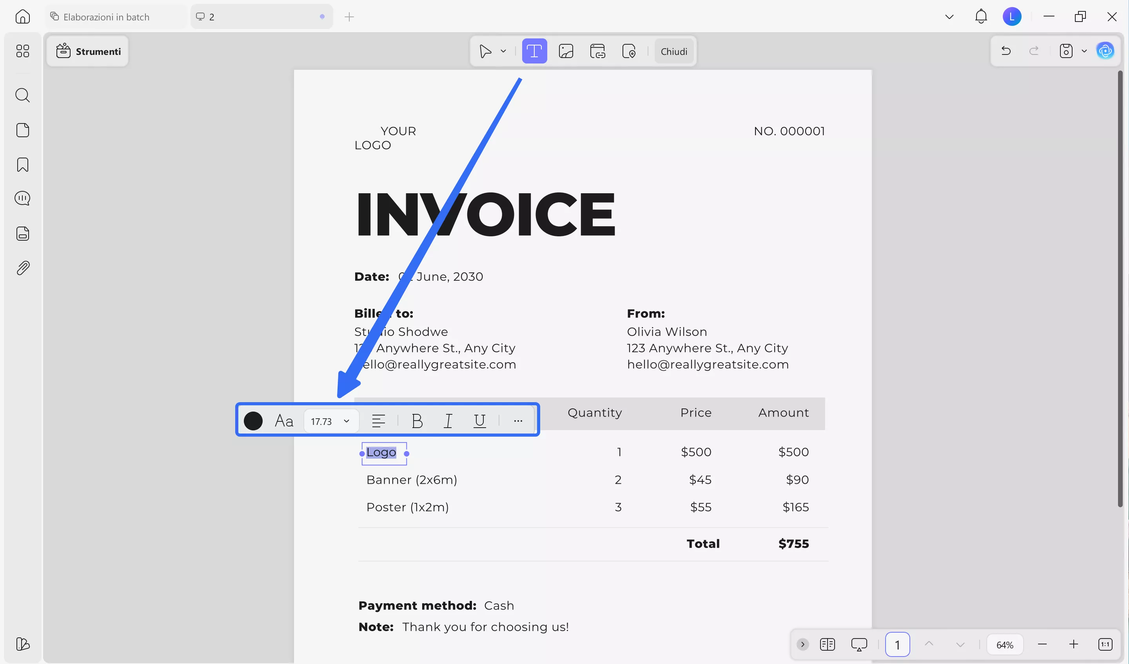Viewport: 1129px width, 664px height.
Task: Toggle bold formatting for selected text
Action: click(x=417, y=420)
